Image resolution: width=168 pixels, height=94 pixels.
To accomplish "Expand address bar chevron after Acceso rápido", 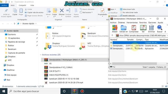I will (36, 23).
